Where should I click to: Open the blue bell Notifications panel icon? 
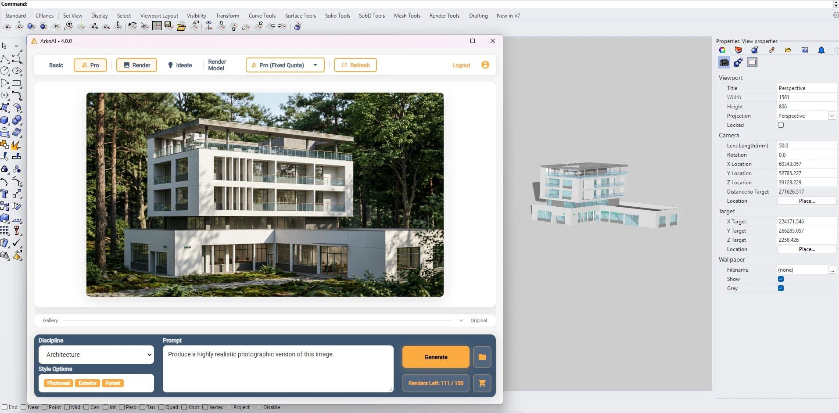(821, 50)
